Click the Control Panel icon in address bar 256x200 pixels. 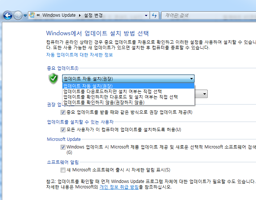click(32, 15)
